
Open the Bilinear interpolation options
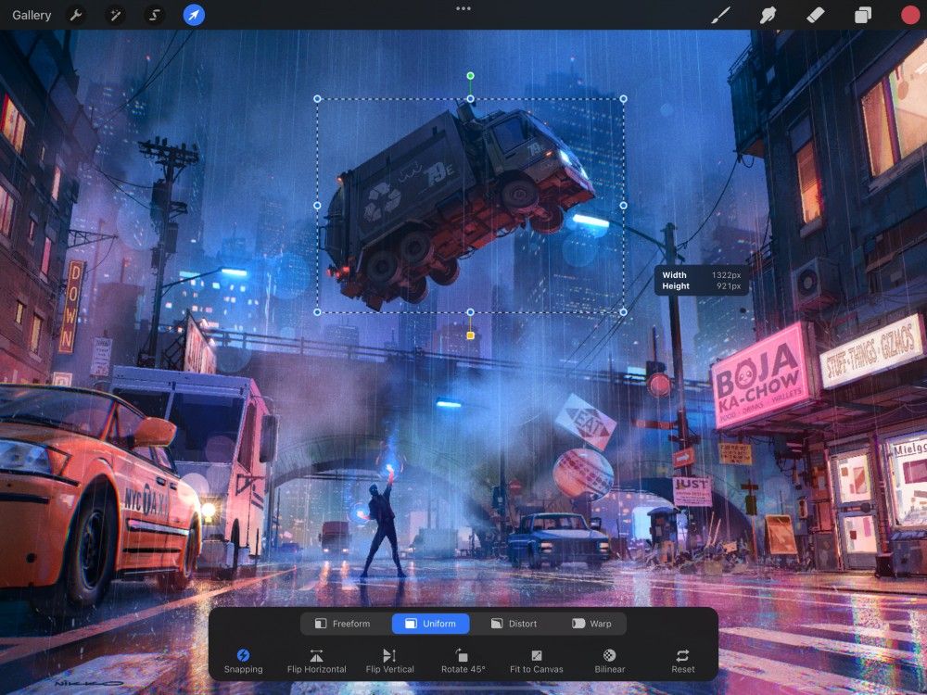pos(609,662)
